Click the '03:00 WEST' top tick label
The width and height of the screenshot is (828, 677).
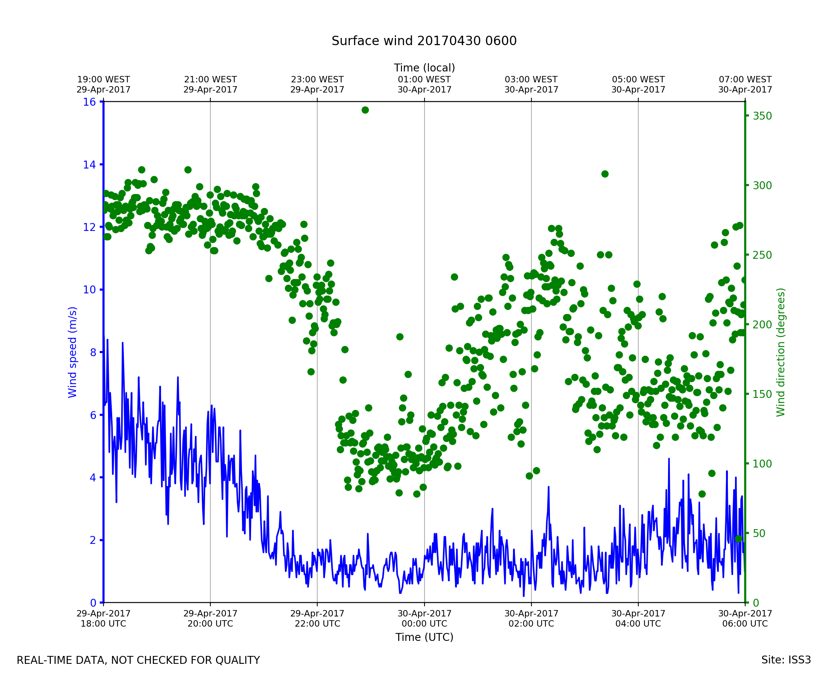click(x=531, y=80)
